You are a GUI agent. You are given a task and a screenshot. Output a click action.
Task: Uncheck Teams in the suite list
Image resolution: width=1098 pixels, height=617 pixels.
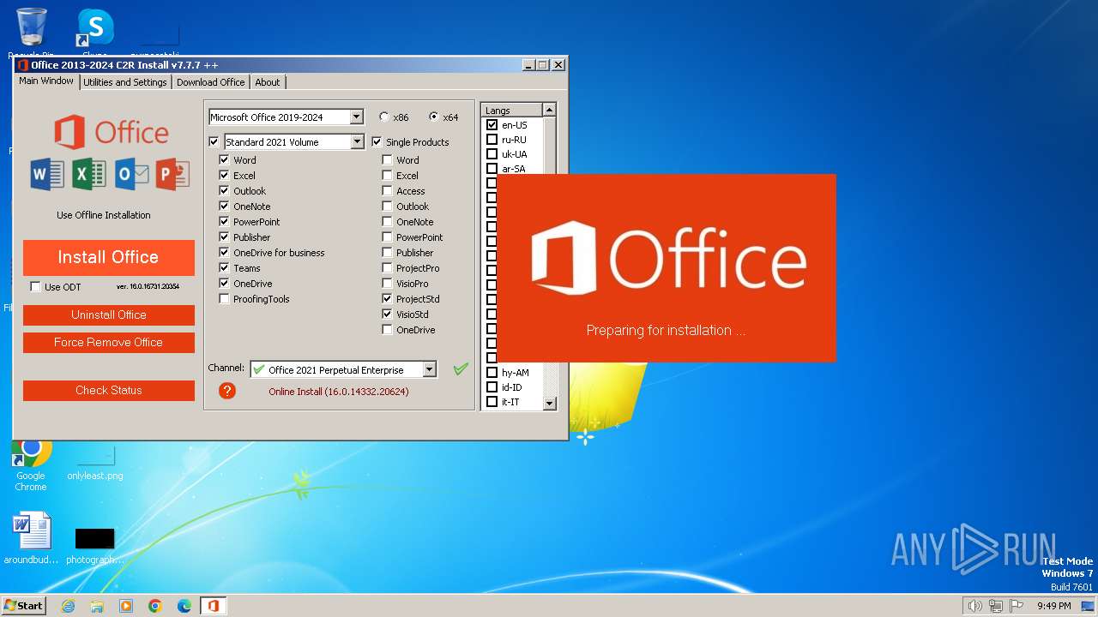coord(224,267)
